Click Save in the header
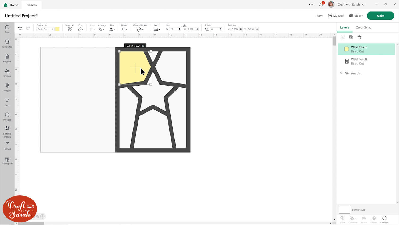Image resolution: width=399 pixels, height=225 pixels. pyautogui.click(x=320, y=16)
